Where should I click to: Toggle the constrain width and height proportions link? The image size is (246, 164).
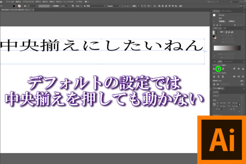[x=239, y=105]
